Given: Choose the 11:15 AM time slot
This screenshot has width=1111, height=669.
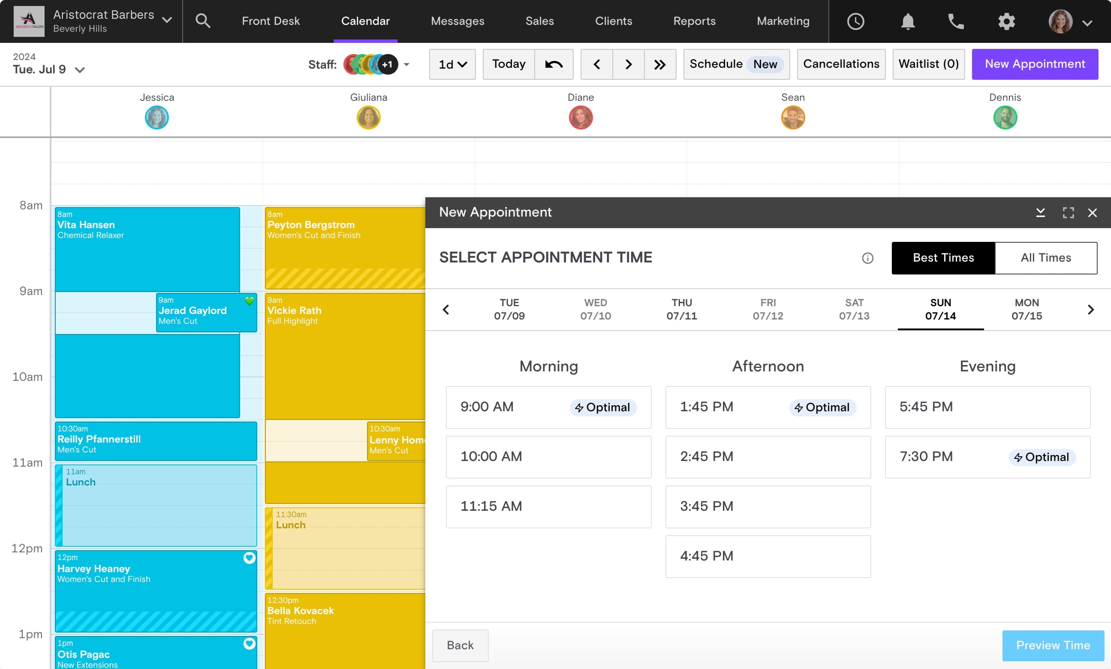Looking at the screenshot, I should point(548,507).
